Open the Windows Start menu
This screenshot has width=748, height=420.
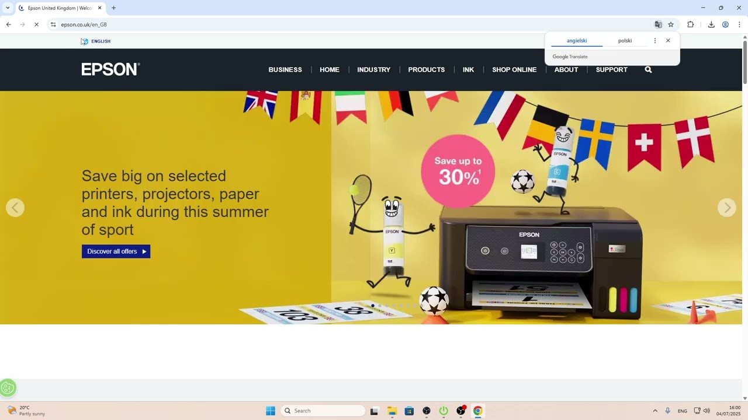[x=271, y=411]
